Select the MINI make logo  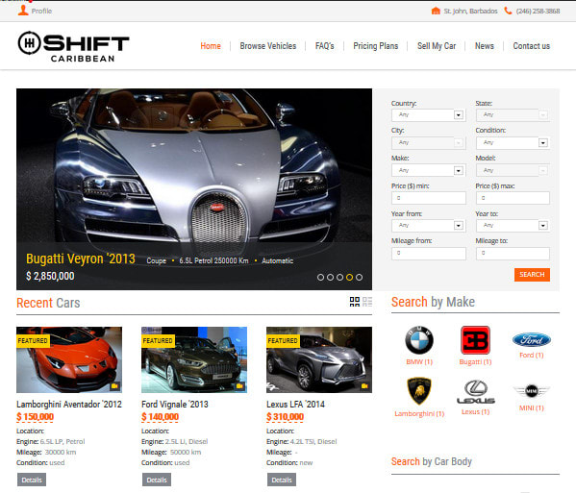pos(531,391)
